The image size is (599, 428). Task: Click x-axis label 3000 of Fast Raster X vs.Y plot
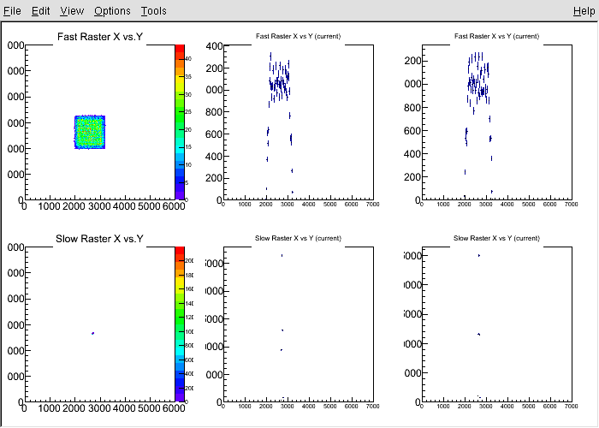coord(99,206)
